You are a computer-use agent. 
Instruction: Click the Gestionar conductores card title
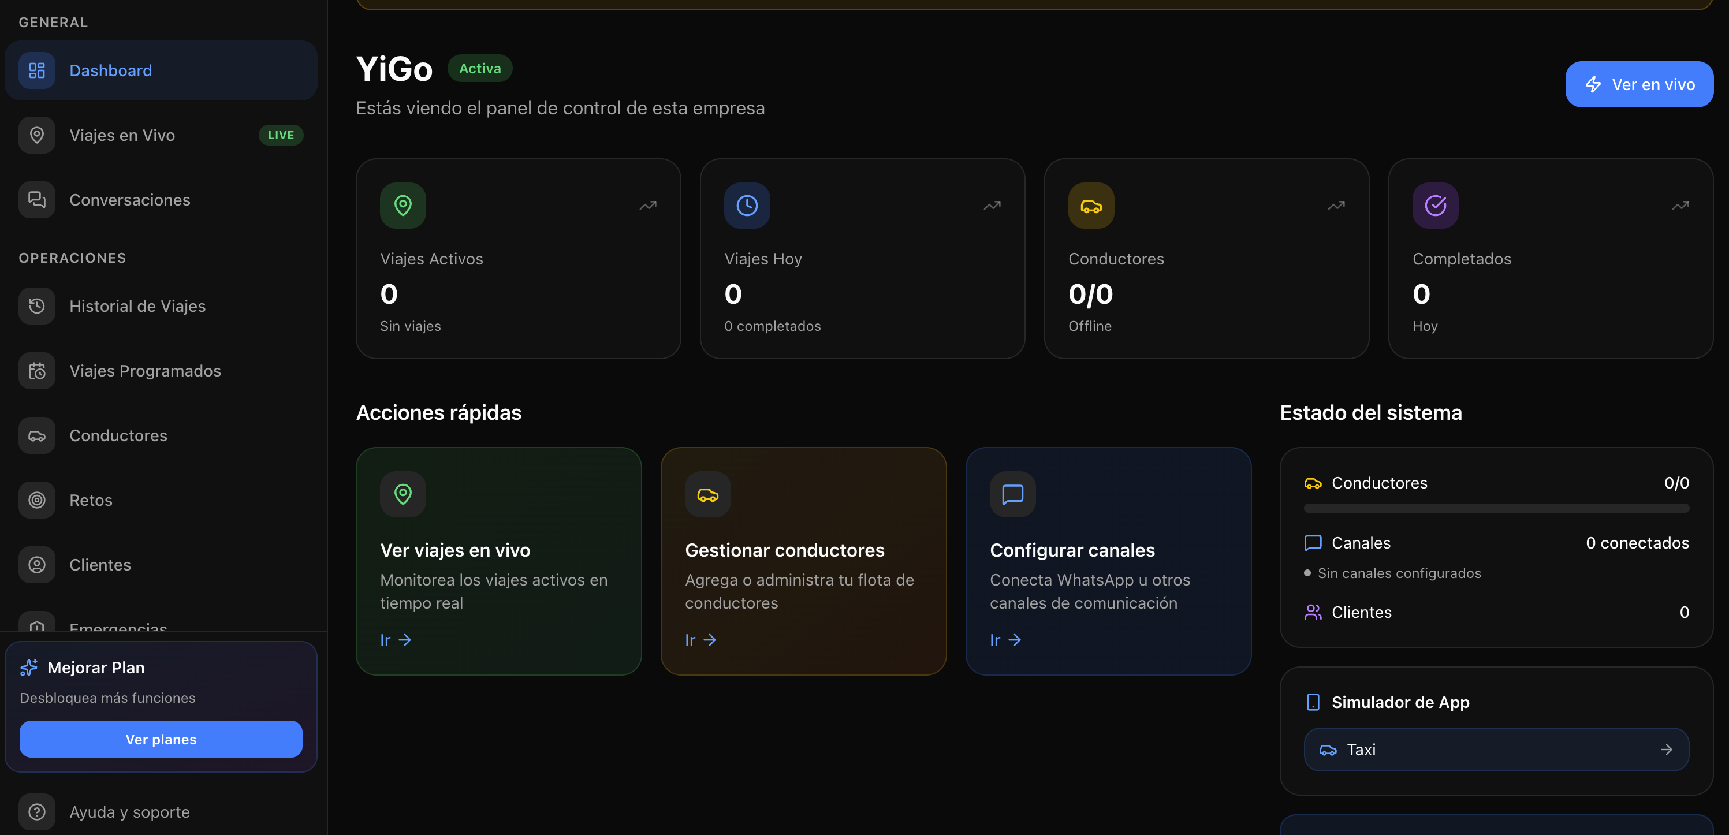(785, 550)
